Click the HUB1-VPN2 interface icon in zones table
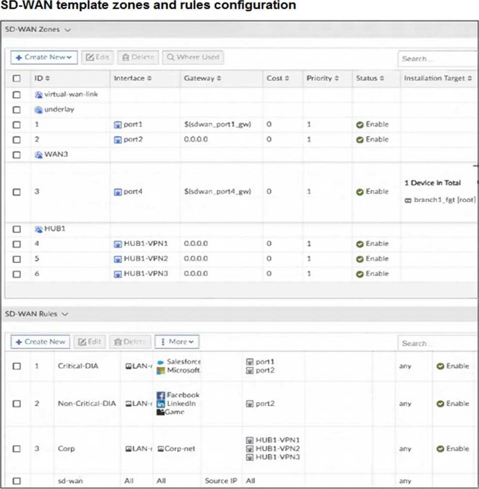 click(118, 259)
